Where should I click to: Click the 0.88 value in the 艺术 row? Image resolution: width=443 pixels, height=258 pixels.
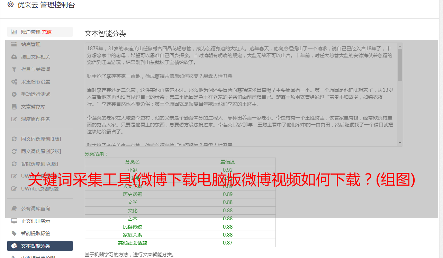pyautogui.click(x=228, y=219)
